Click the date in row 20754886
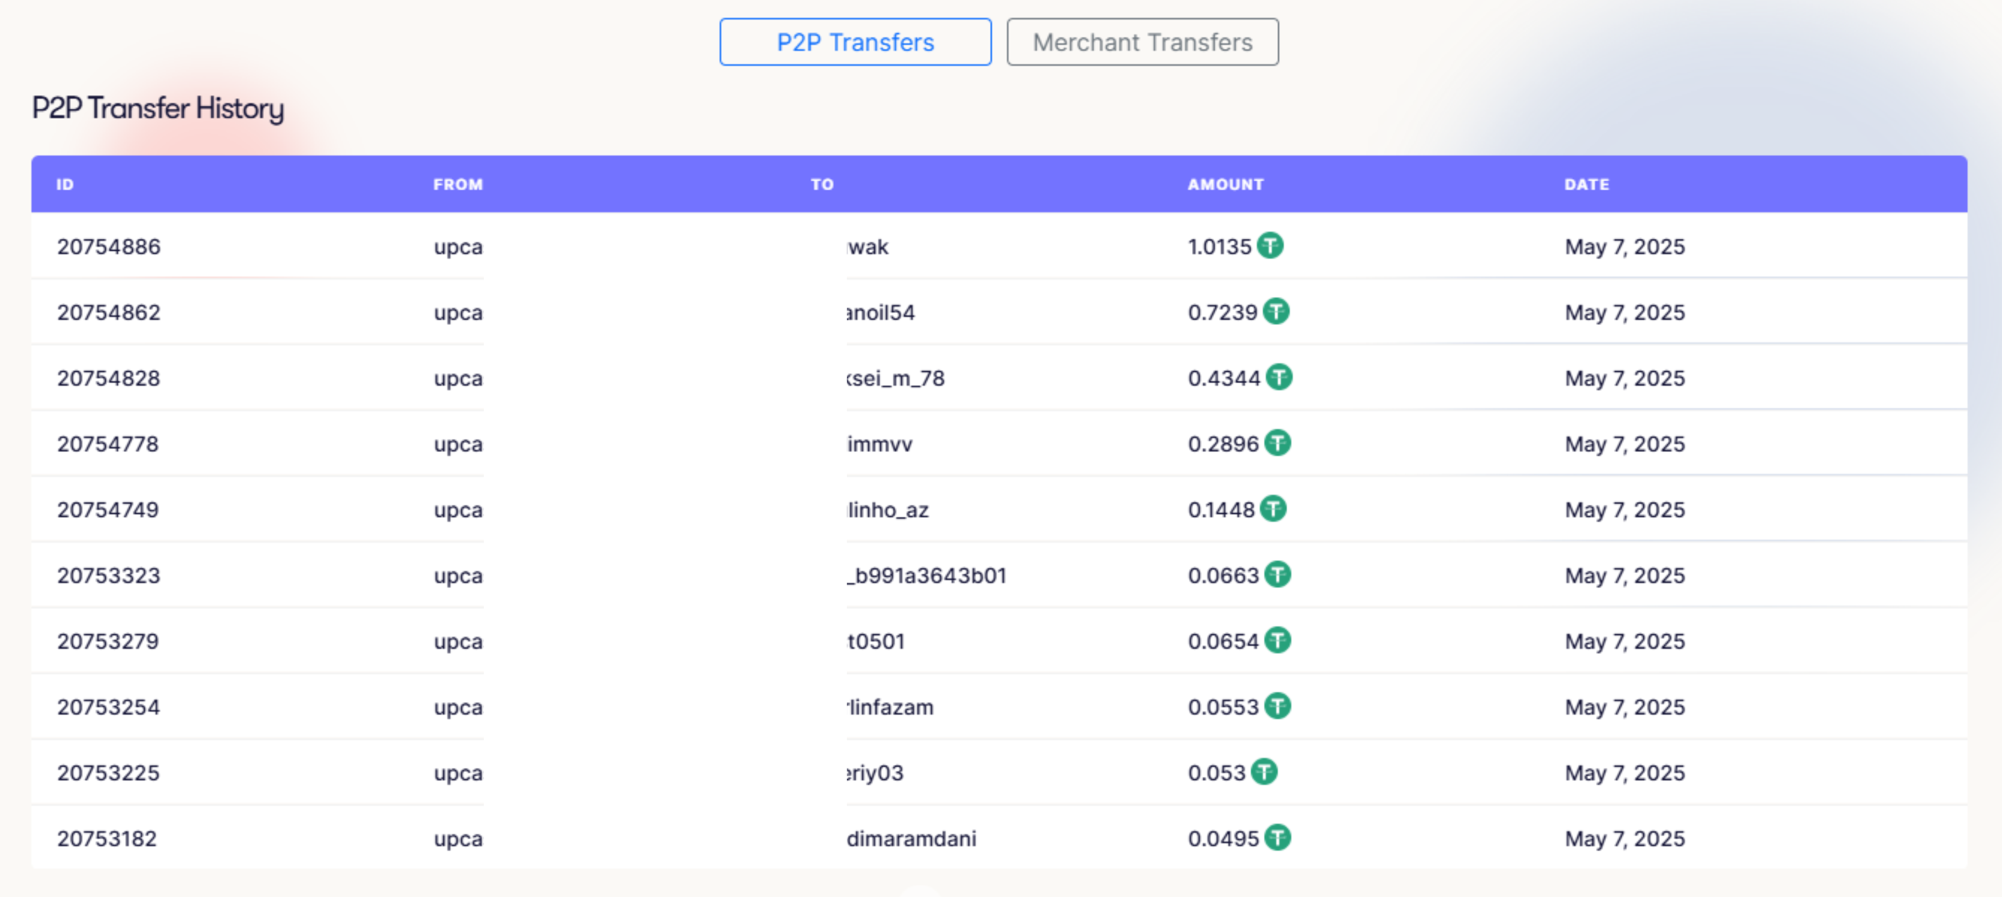2002x897 pixels. (1625, 247)
